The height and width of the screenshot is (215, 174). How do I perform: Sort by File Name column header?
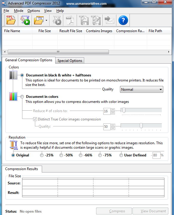[17, 31]
